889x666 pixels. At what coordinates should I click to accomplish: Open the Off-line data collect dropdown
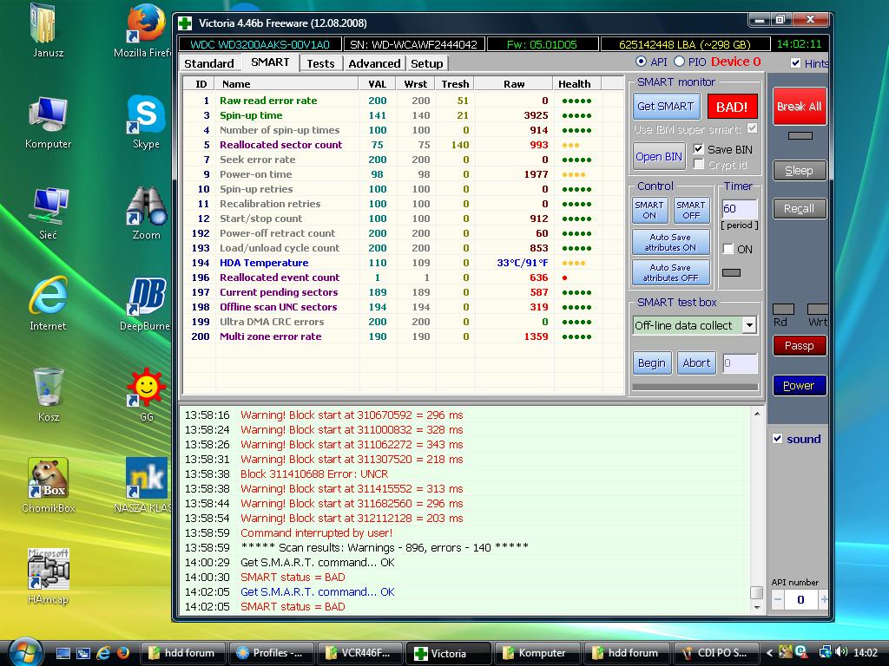point(749,325)
